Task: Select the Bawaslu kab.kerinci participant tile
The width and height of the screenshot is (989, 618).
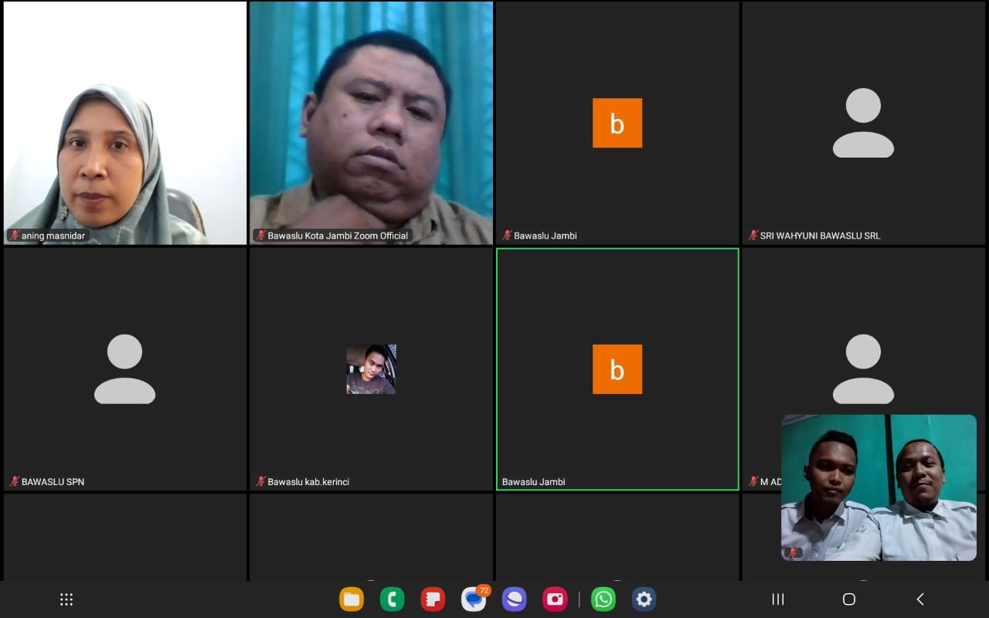Action: point(371,368)
